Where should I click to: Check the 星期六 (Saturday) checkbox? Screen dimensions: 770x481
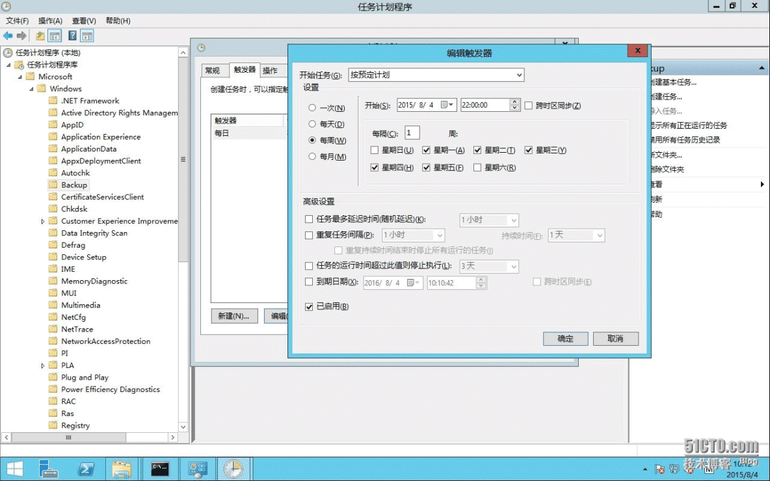(478, 168)
